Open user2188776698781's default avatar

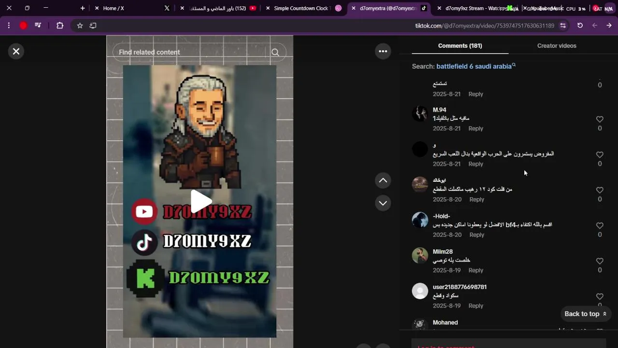[420, 291]
